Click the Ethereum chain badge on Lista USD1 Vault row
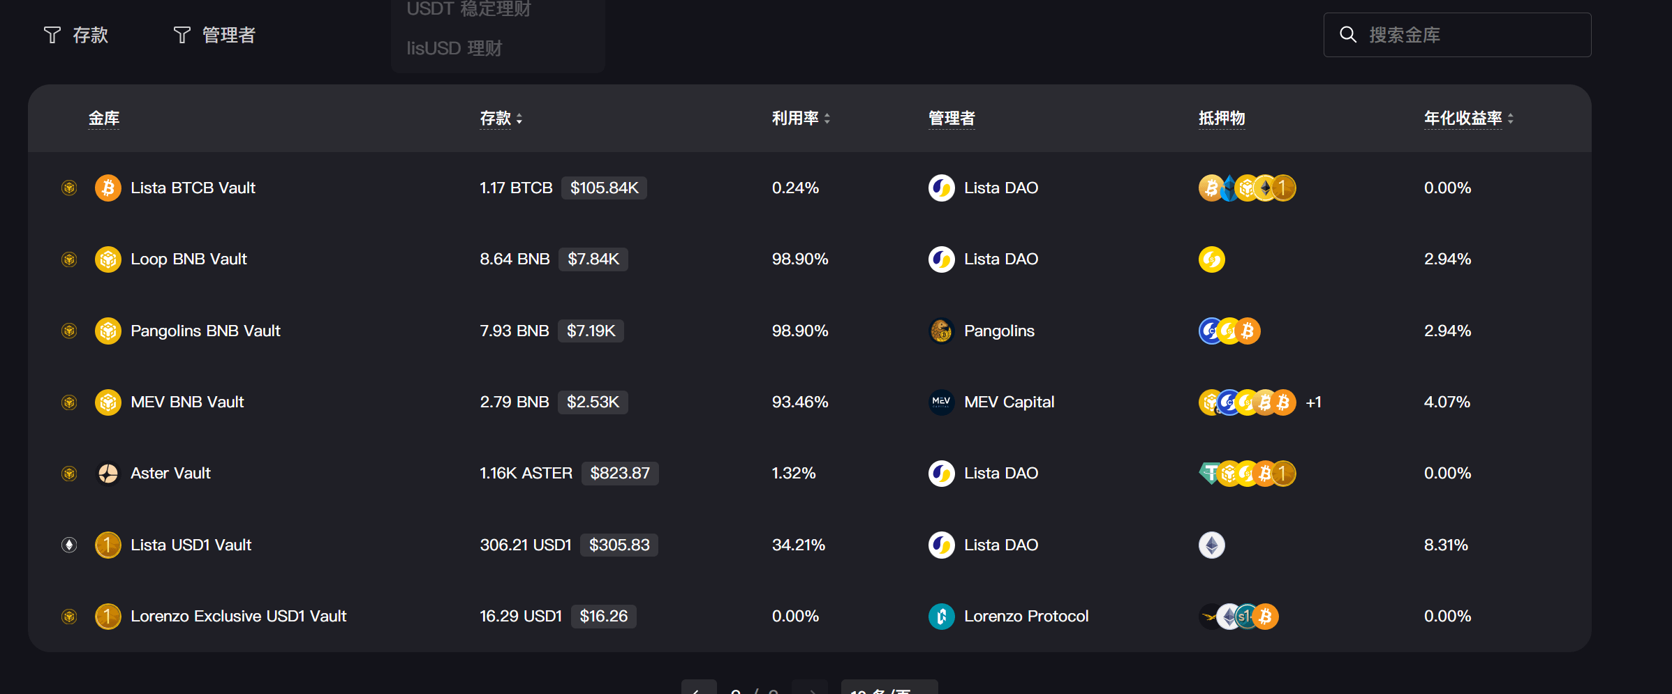The height and width of the screenshot is (694, 1672). coord(69,545)
